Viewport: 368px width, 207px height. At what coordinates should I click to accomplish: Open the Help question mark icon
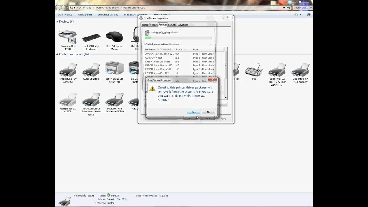[308, 14]
